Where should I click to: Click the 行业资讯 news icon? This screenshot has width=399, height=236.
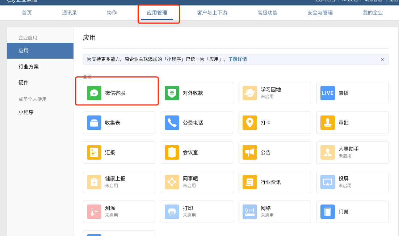(x=250, y=182)
